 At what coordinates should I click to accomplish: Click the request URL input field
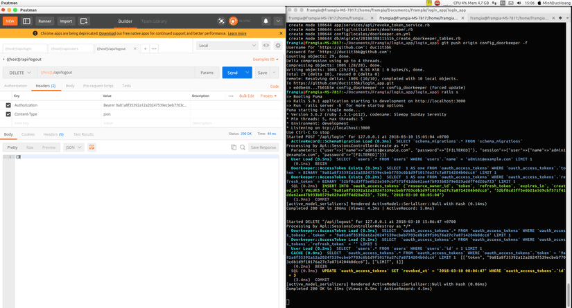tap(116, 73)
